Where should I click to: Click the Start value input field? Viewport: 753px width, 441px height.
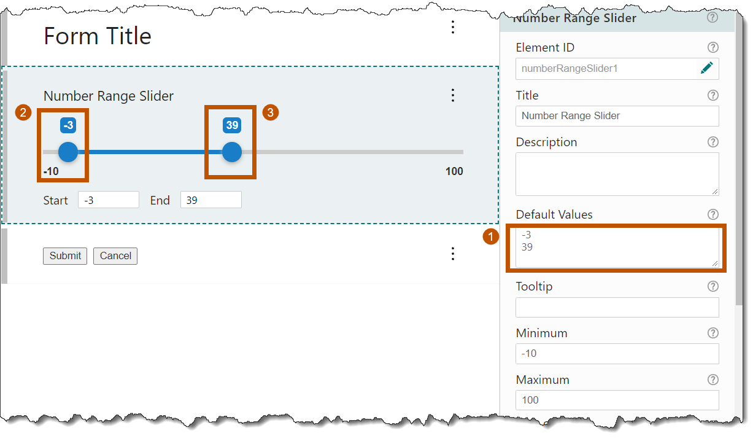[109, 200]
